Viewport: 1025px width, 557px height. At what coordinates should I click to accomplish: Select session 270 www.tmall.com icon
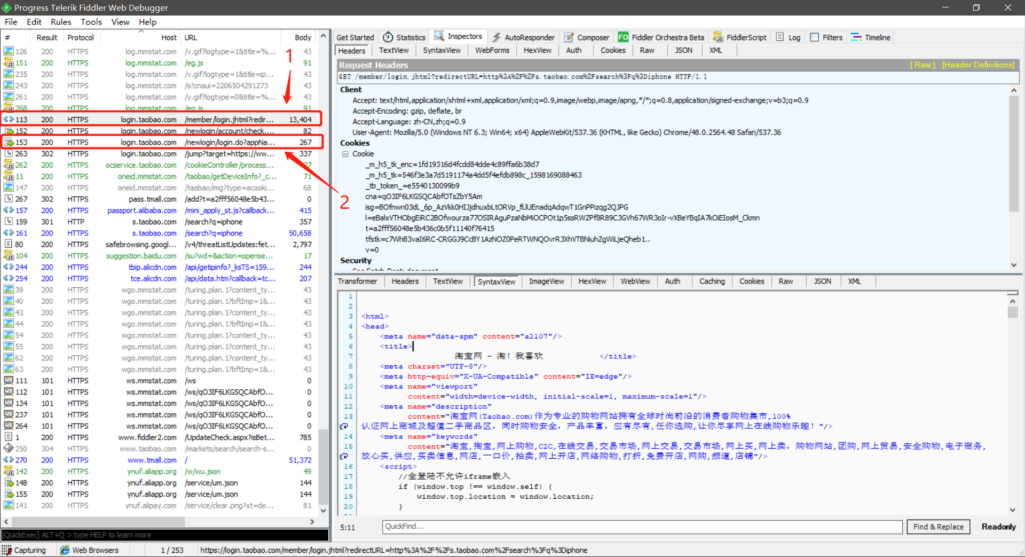pyautogui.click(x=9, y=460)
